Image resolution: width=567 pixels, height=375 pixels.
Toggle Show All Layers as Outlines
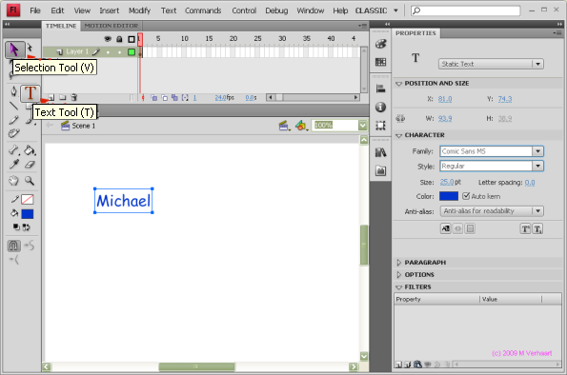(x=132, y=39)
